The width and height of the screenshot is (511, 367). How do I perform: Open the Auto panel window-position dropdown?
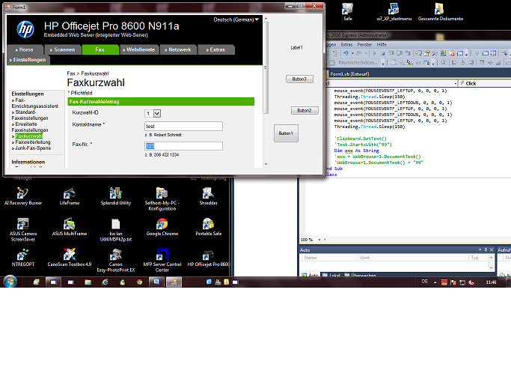click(480, 250)
